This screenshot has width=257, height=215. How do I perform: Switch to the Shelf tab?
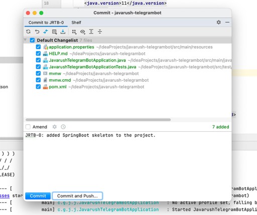pyautogui.click(x=76, y=23)
